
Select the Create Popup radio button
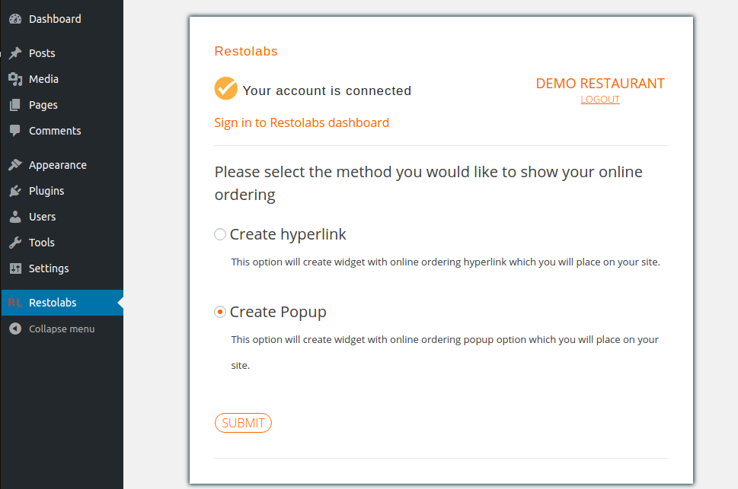pyautogui.click(x=220, y=312)
